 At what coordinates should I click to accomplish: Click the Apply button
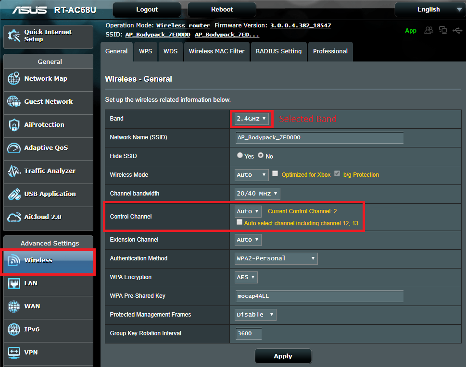pos(283,356)
